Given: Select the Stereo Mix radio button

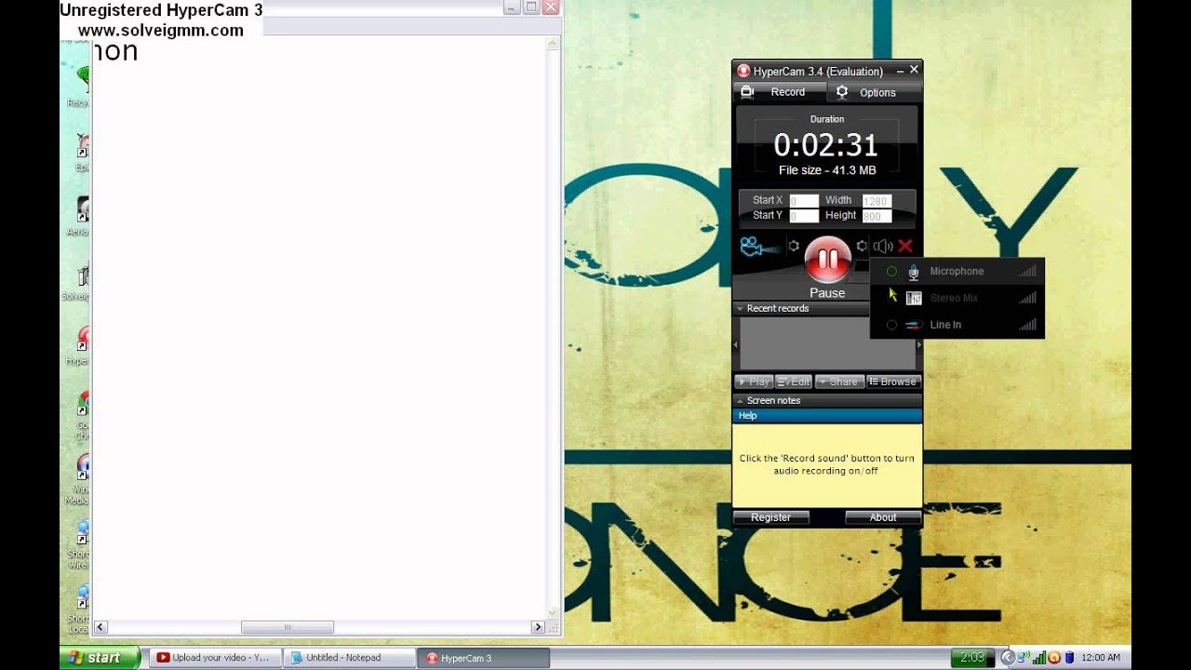Looking at the screenshot, I should 891,298.
